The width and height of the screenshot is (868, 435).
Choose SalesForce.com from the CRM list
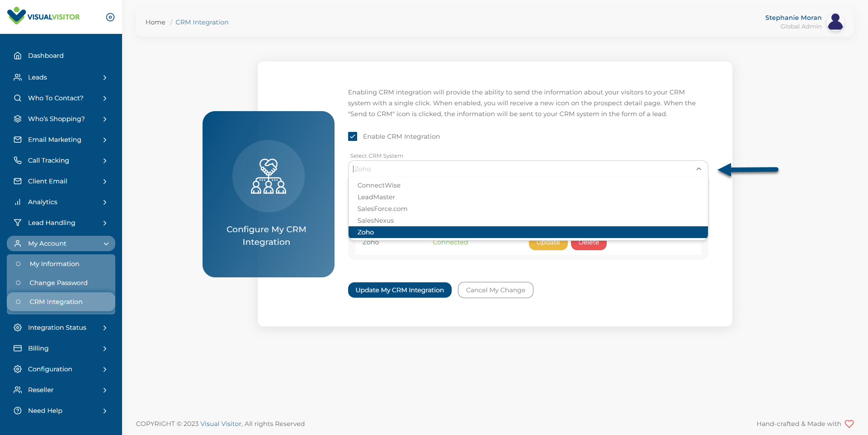coord(528,209)
